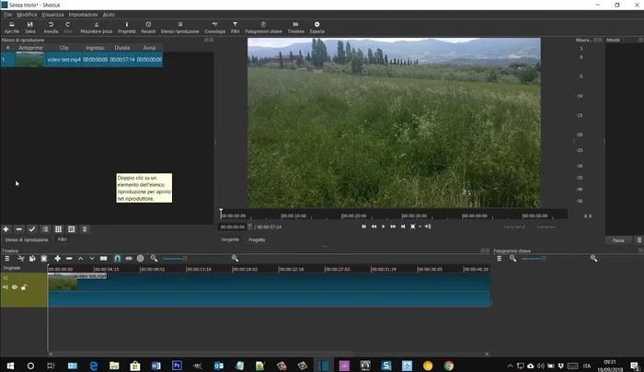Split clip at playhead icon

click(x=103, y=258)
